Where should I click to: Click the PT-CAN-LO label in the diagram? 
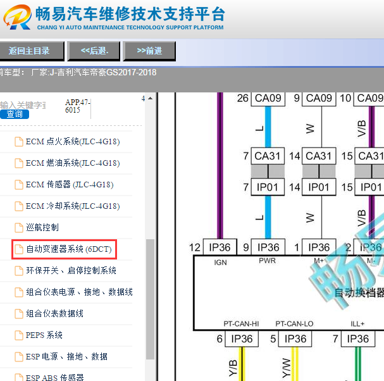coord(294,324)
